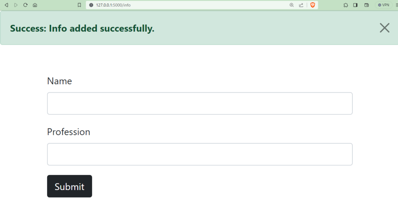Submit the info form

70,186
